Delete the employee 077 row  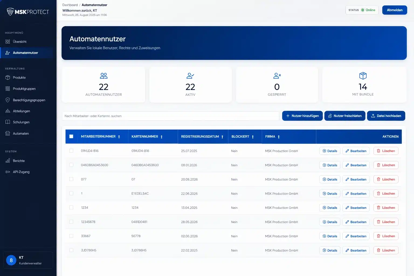(x=386, y=179)
